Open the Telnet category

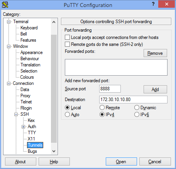click(26, 102)
